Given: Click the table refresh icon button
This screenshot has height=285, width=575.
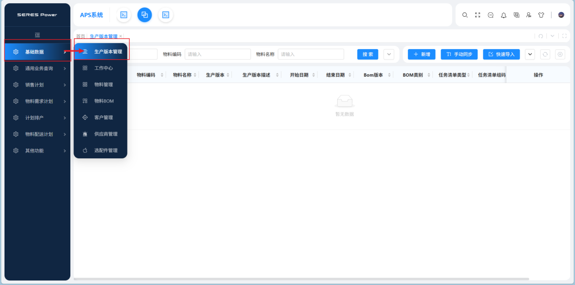Looking at the screenshot, I should coord(545,54).
